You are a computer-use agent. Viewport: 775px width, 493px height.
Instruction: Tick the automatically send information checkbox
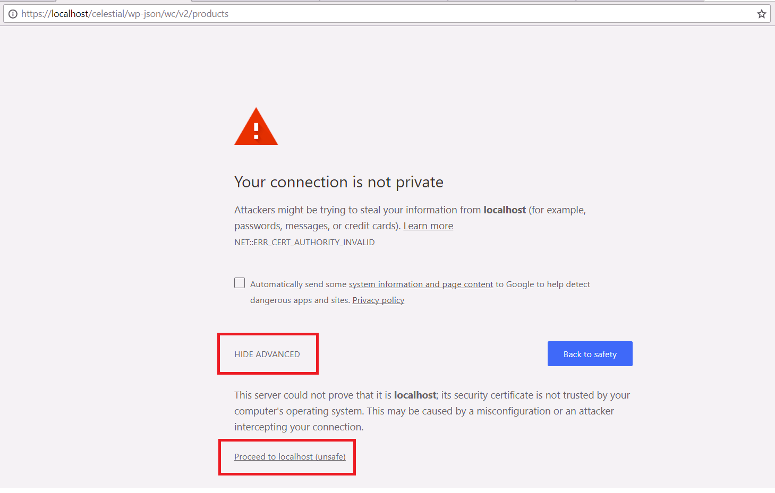click(240, 283)
